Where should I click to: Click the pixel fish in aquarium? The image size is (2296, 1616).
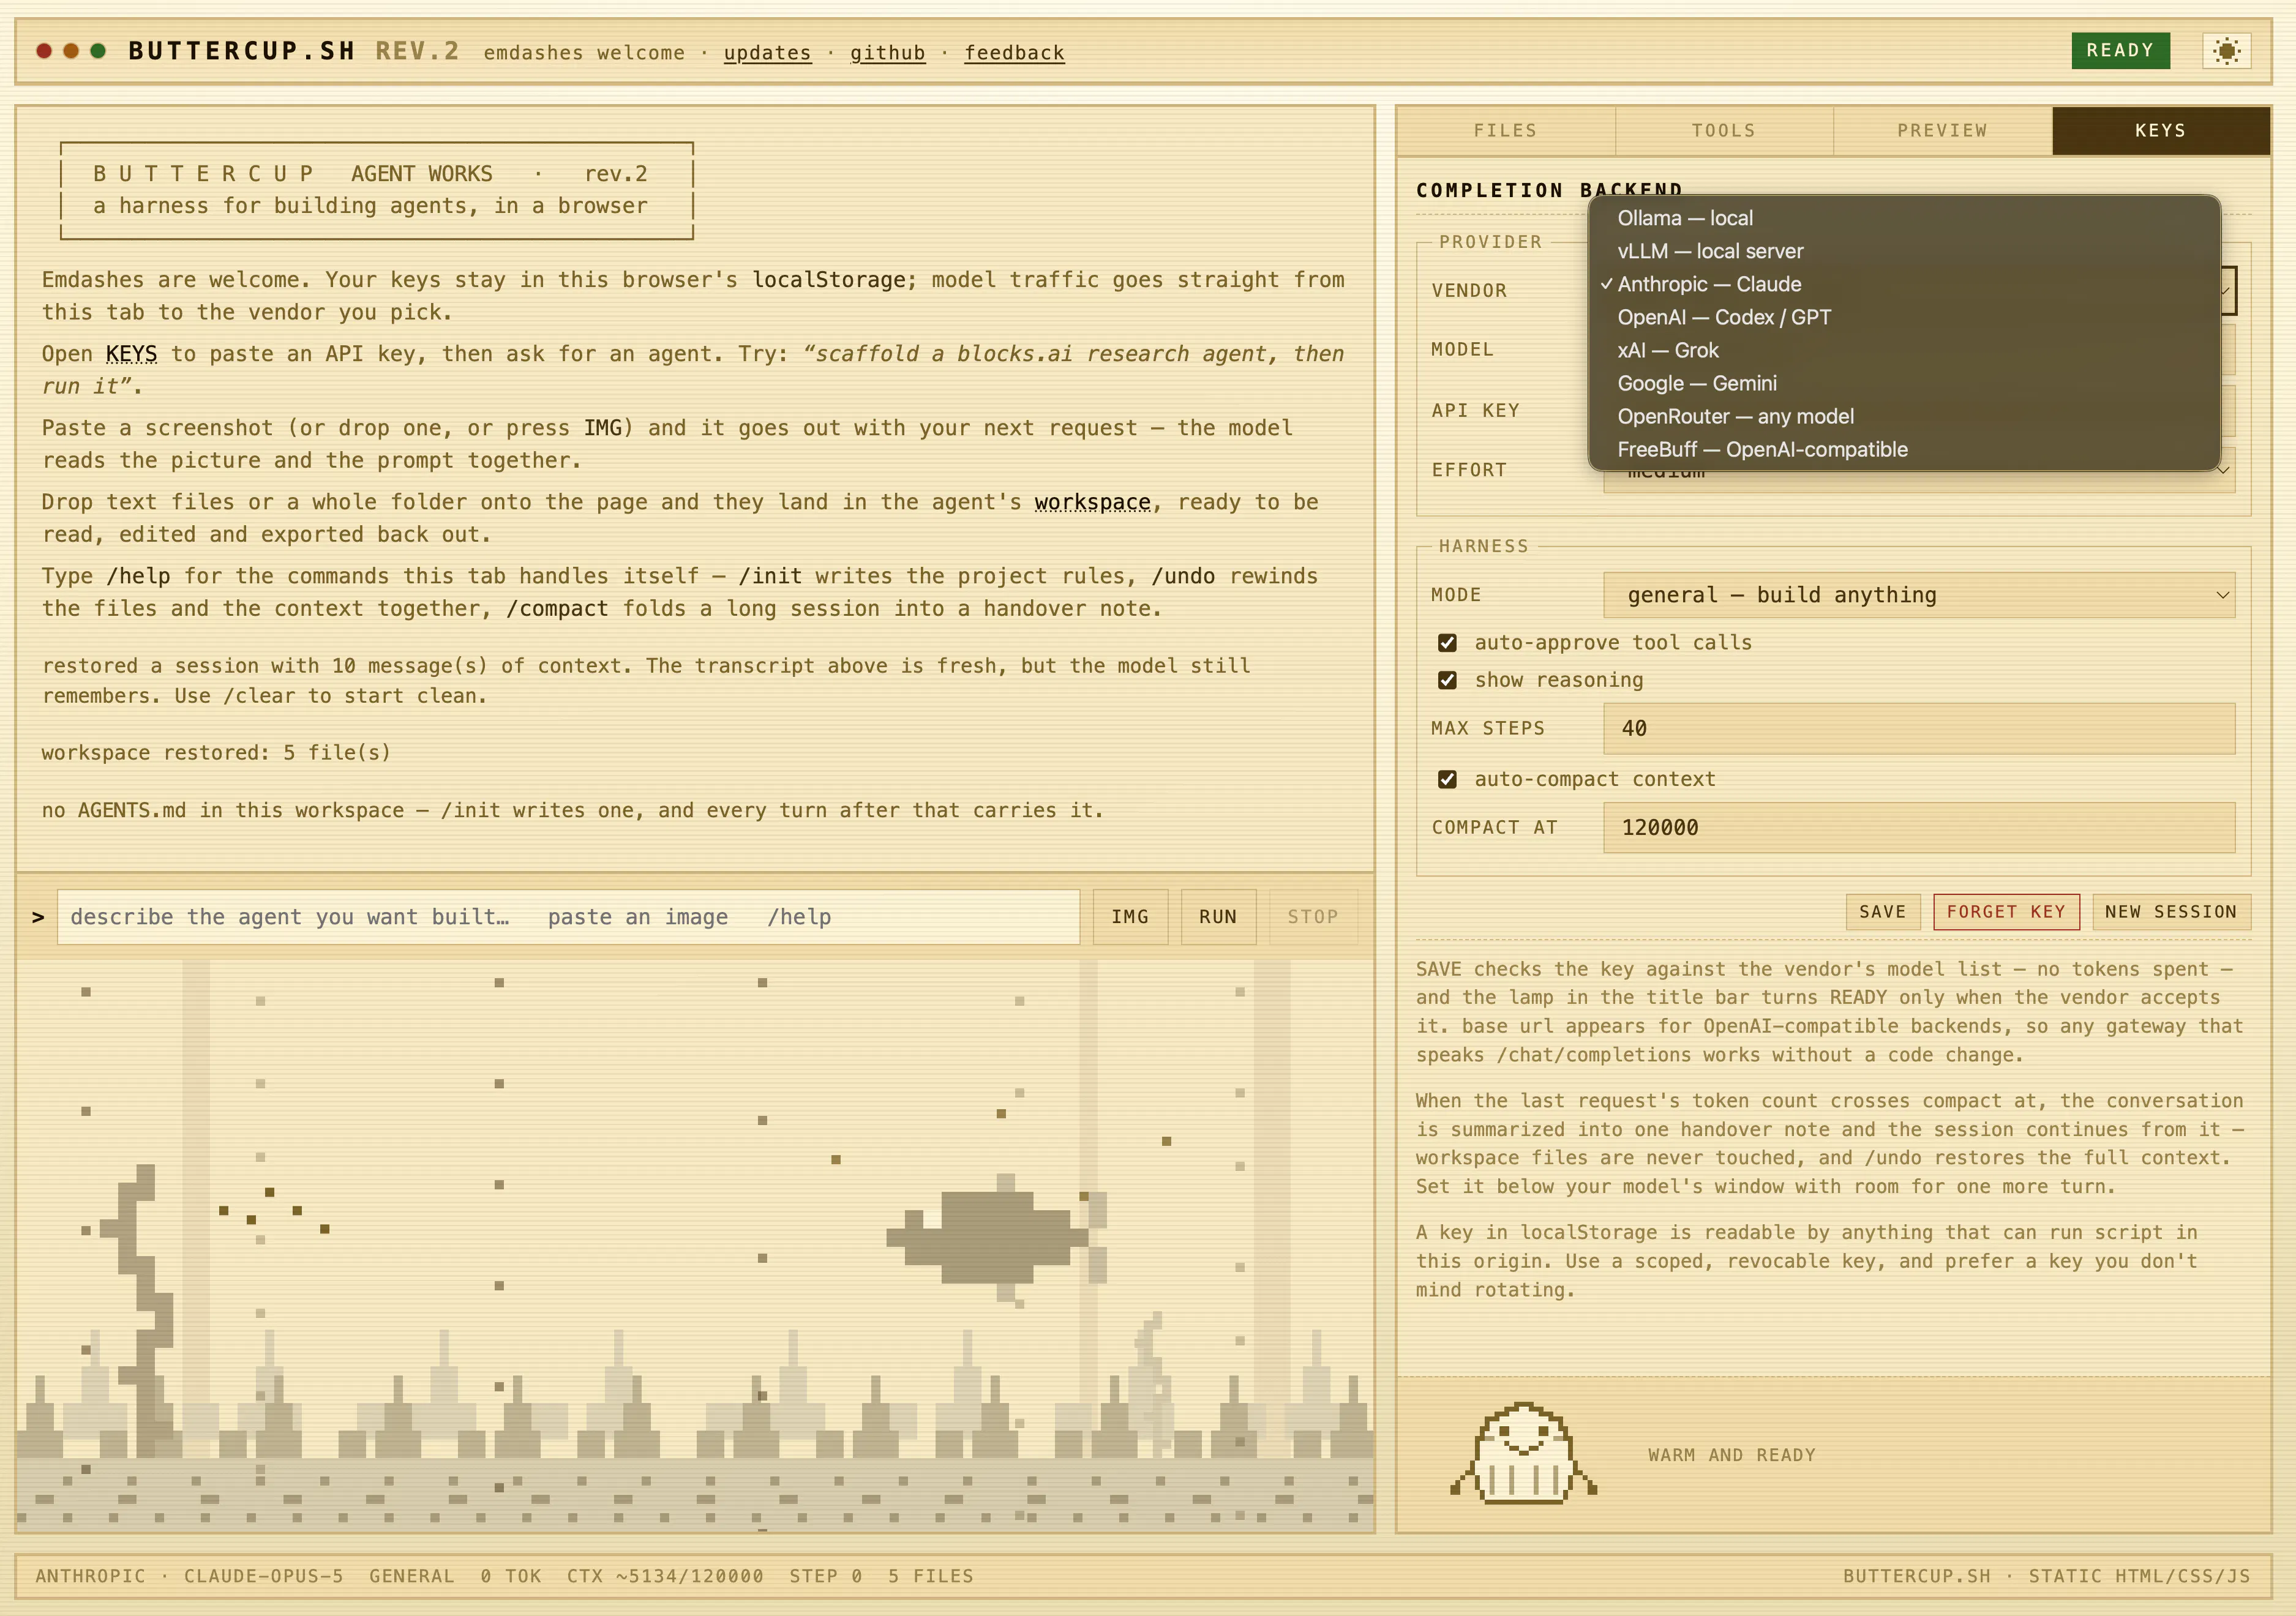(x=997, y=1237)
